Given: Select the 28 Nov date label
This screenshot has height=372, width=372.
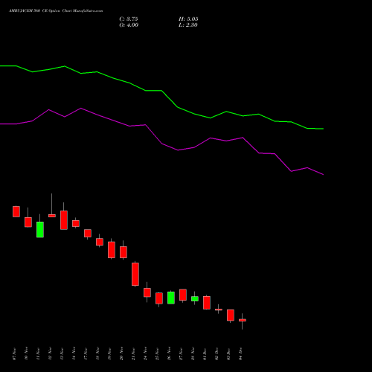Looking at the screenshot, I should pyautogui.click(x=193, y=353).
